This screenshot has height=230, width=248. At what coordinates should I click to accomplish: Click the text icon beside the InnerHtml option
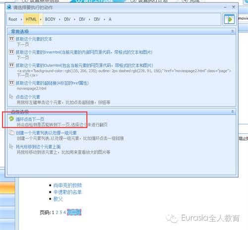coord(11,52)
